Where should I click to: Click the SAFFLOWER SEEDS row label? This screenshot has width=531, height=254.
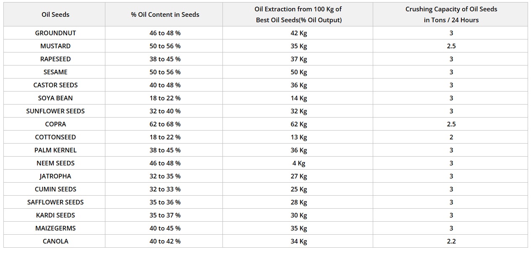pyautogui.click(x=55, y=202)
